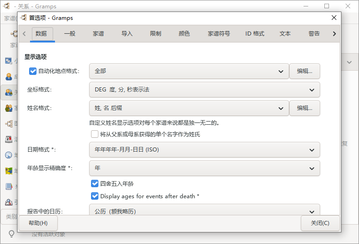Open 坐标格式 DEG dropdown
359x244 pixels.
tap(205, 90)
